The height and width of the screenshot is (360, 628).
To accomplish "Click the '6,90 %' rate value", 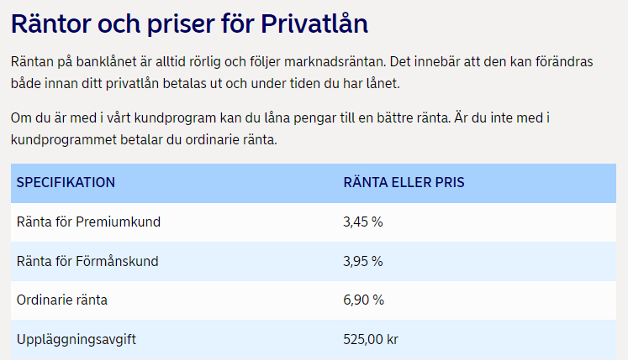I will point(363,300).
